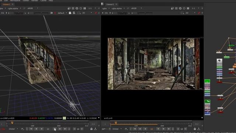
Task: Click force update icon in Viewer1
Action: pos(77,8)
